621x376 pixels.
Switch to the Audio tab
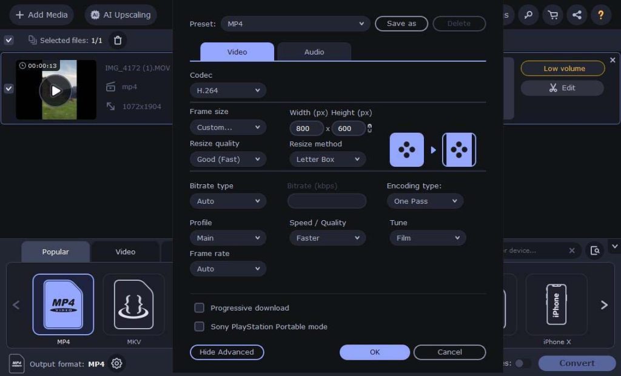coord(314,52)
